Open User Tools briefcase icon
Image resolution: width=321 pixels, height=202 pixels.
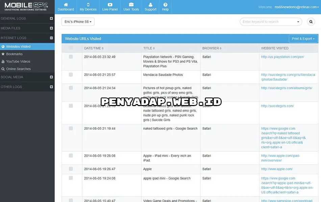131,4
